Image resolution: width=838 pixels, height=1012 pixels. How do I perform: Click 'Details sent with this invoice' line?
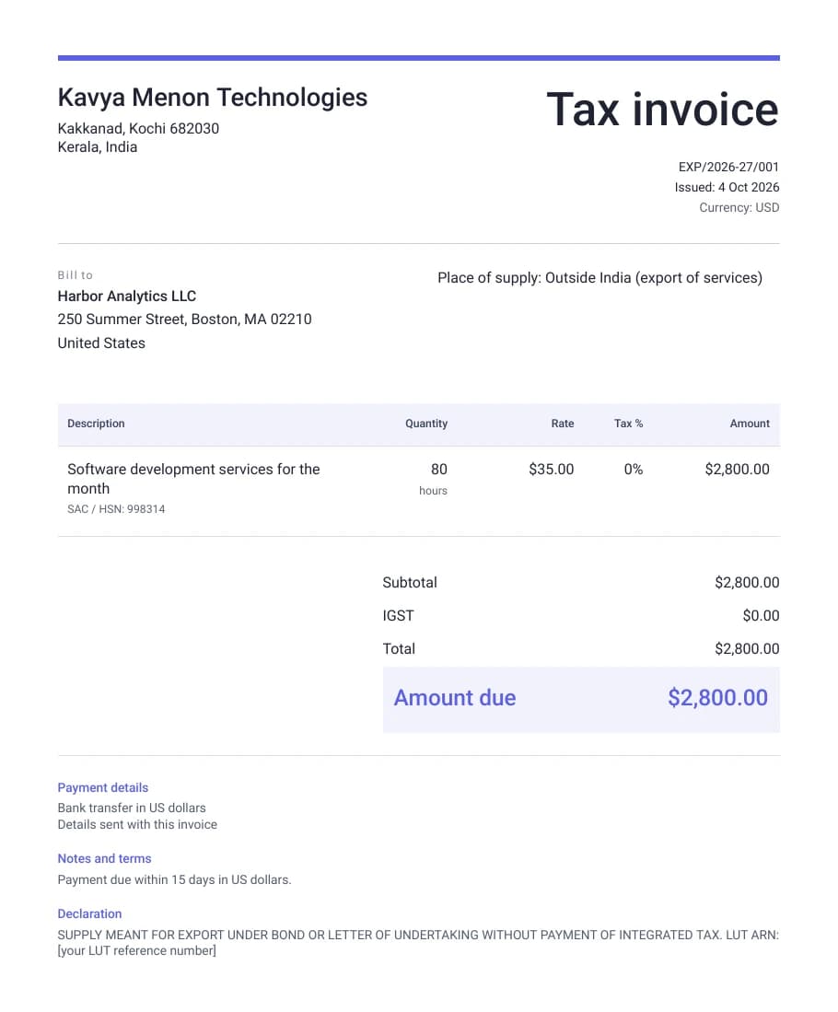coord(137,825)
